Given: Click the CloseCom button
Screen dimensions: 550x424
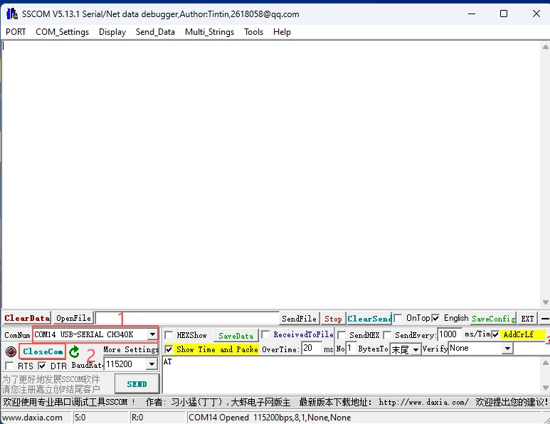Looking at the screenshot, I should tap(43, 351).
